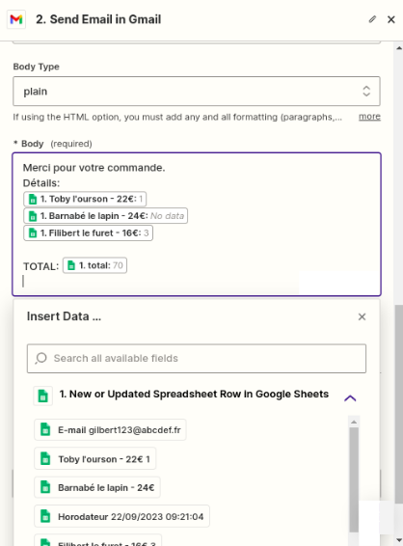The height and width of the screenshot is (546, 403).
Task: Click the 'Insert Data ...' heading
Action: click(x=64, y=316)
